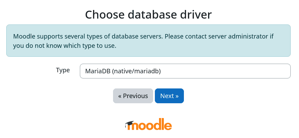
Task: Click the graduation cap on the Moodle logo
Action: [129, 123]
